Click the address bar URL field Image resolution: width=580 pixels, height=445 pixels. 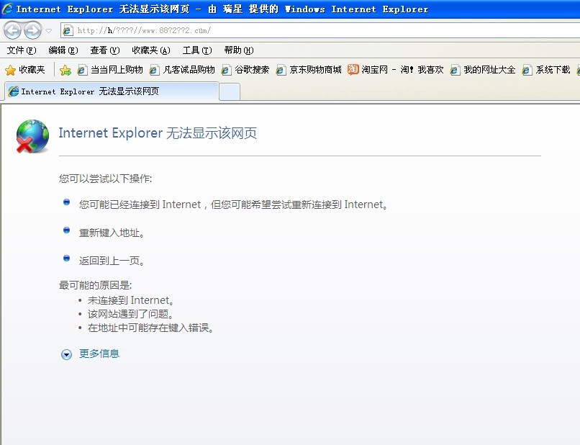click(x=320, y=30)
